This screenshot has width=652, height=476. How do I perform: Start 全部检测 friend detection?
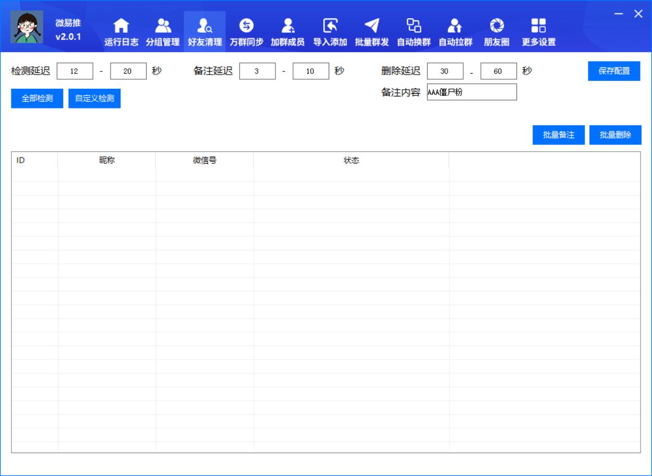coord(36,98)
